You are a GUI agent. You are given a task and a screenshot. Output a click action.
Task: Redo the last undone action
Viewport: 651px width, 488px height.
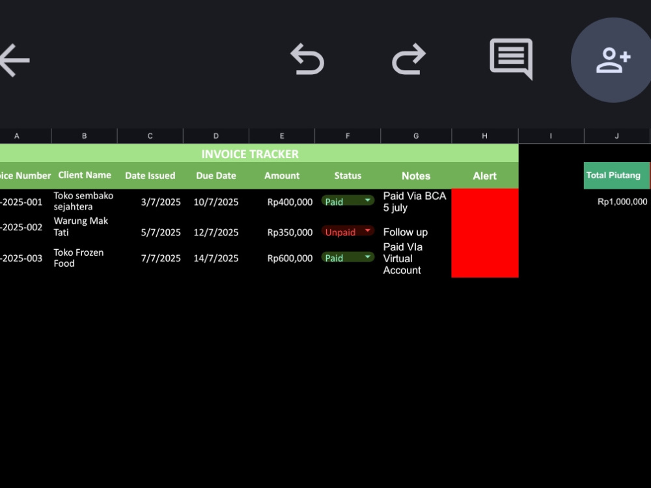(x=409, y=59)
